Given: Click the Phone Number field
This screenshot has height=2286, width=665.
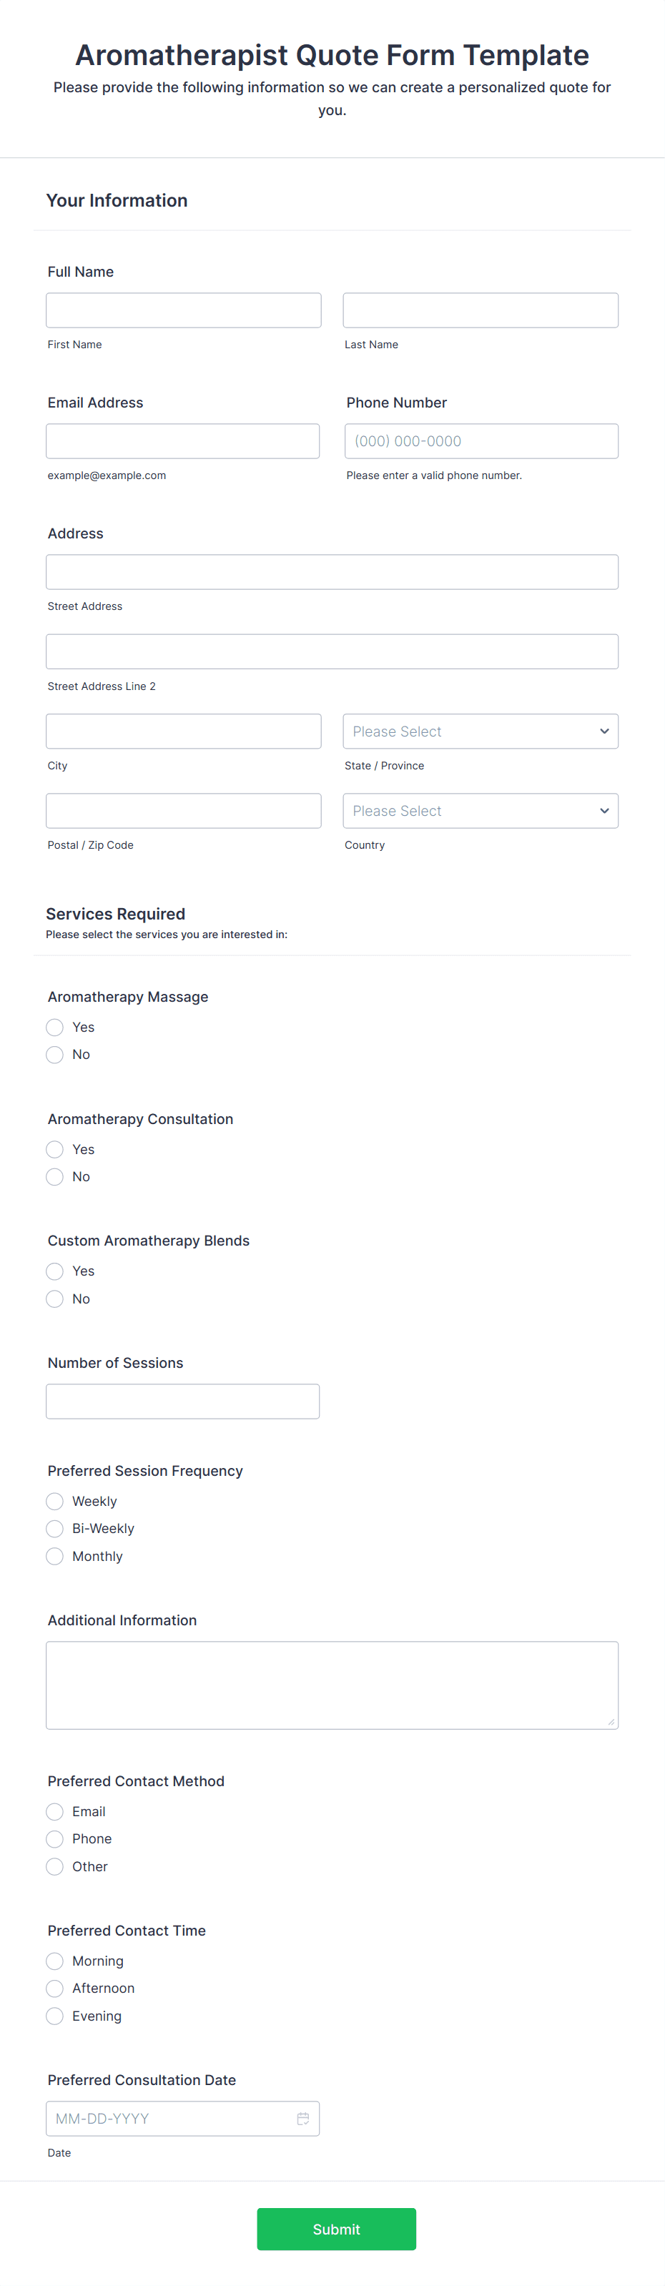Looking at the screenshot, I should [x=481, y=441].
